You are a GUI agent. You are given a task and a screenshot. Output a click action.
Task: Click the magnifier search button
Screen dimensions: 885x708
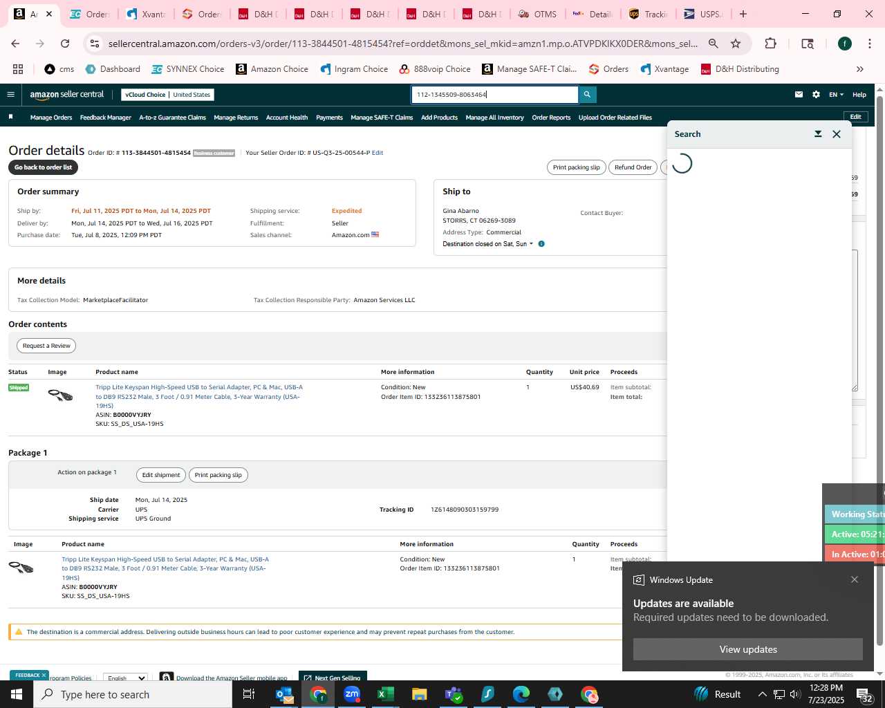coord(587,95)
